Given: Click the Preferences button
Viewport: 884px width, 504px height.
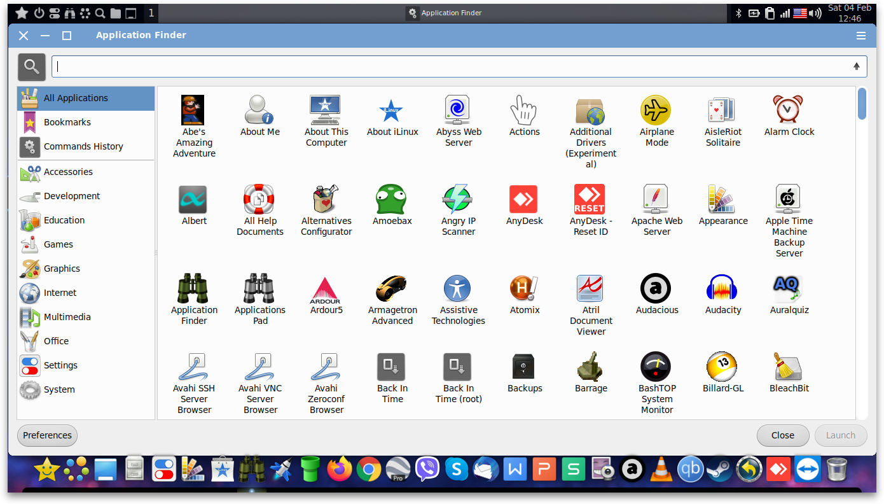Looking at the screenshot, I should coord(47,435).
